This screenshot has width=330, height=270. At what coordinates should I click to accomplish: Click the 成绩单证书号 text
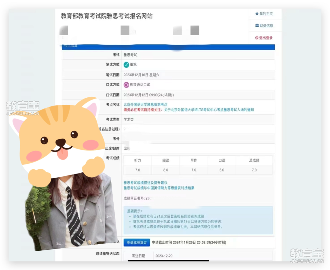coord(137,198)
